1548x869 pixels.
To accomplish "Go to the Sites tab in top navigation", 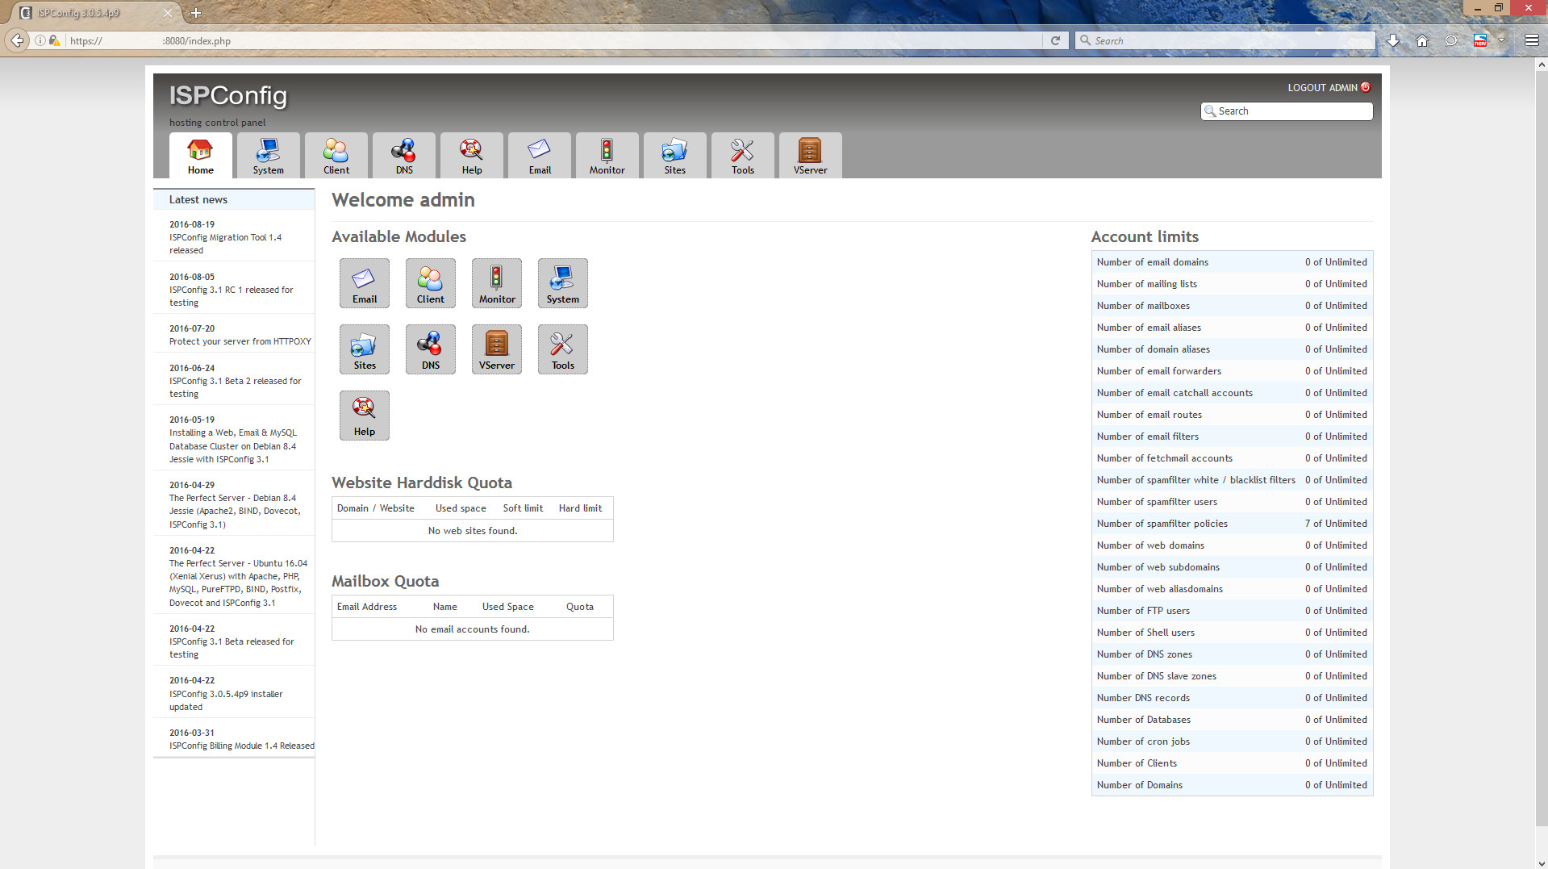I will [674, 156].
